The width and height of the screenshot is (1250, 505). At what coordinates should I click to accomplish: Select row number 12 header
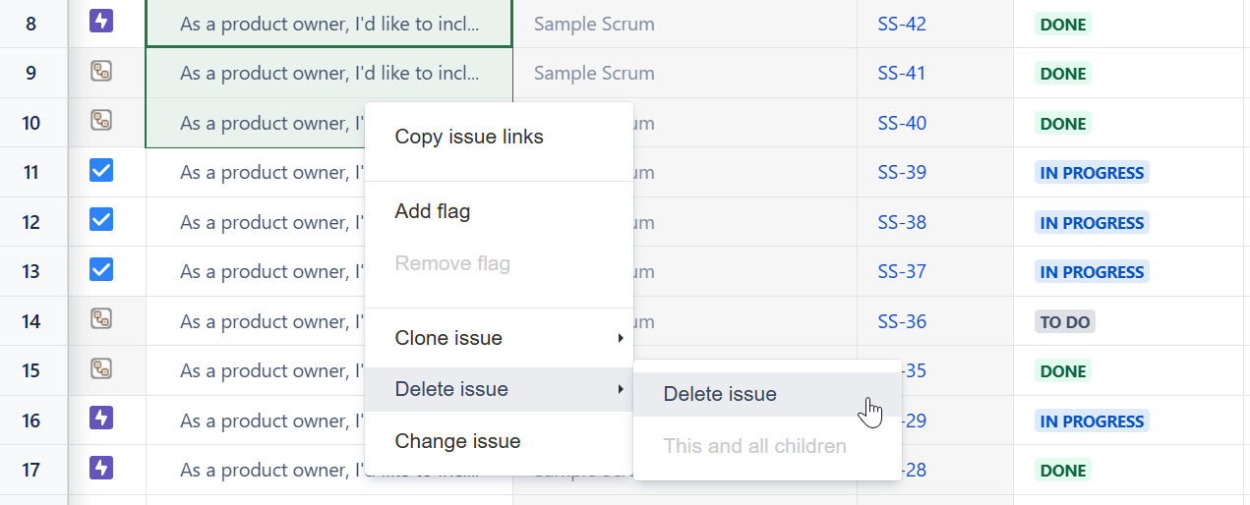(x=31, y=222)
